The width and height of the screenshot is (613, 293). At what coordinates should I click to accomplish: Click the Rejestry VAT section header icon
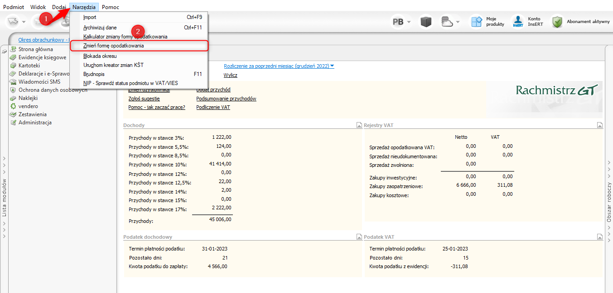click(x=599, y=125)
